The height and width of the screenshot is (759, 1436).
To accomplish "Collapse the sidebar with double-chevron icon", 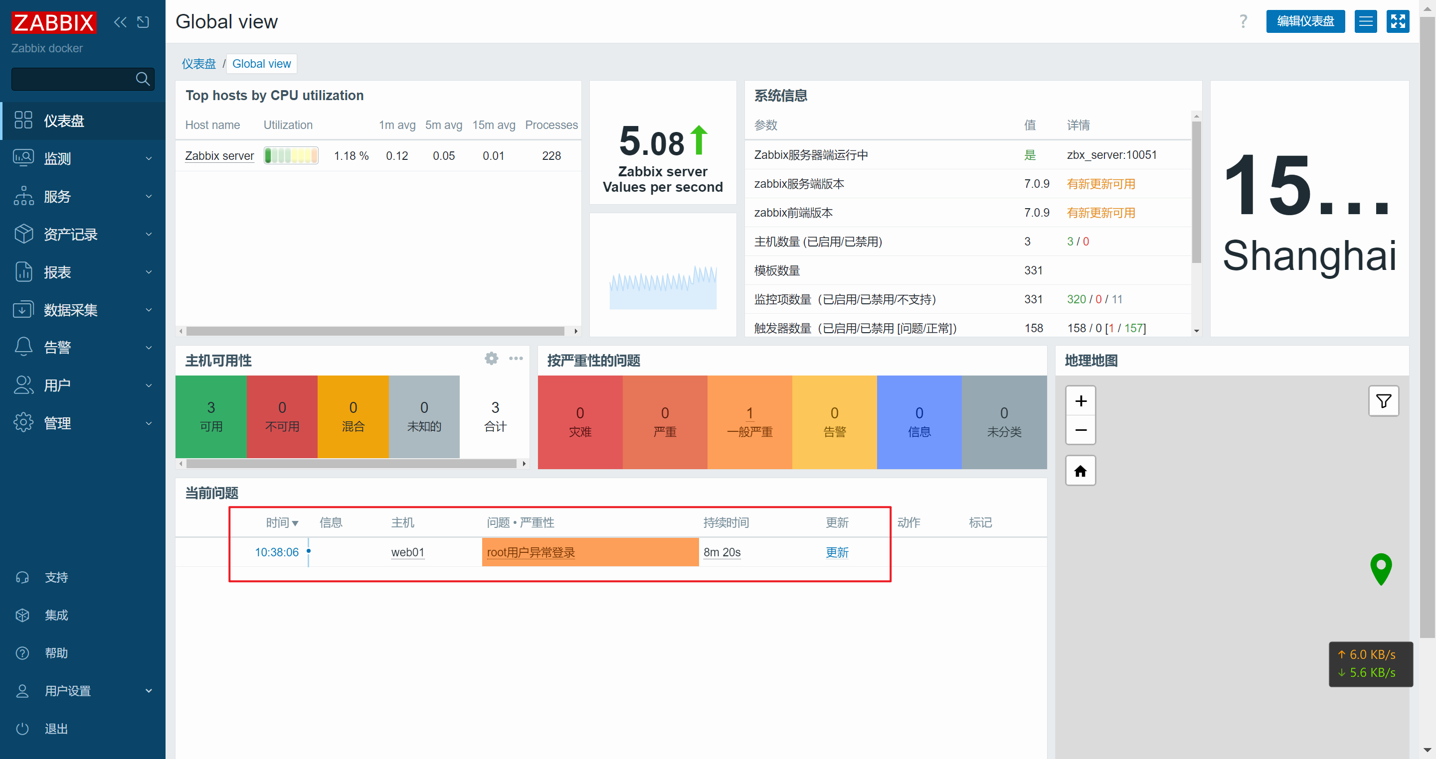I will [120, 22].
